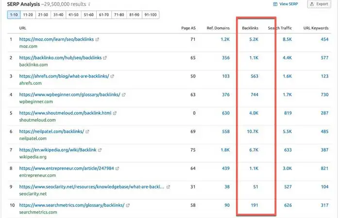Image resolution: width=340 pixels, height=218 pixels.
Task: Click the URL Keywords column header
Action: tap(316, 28)
